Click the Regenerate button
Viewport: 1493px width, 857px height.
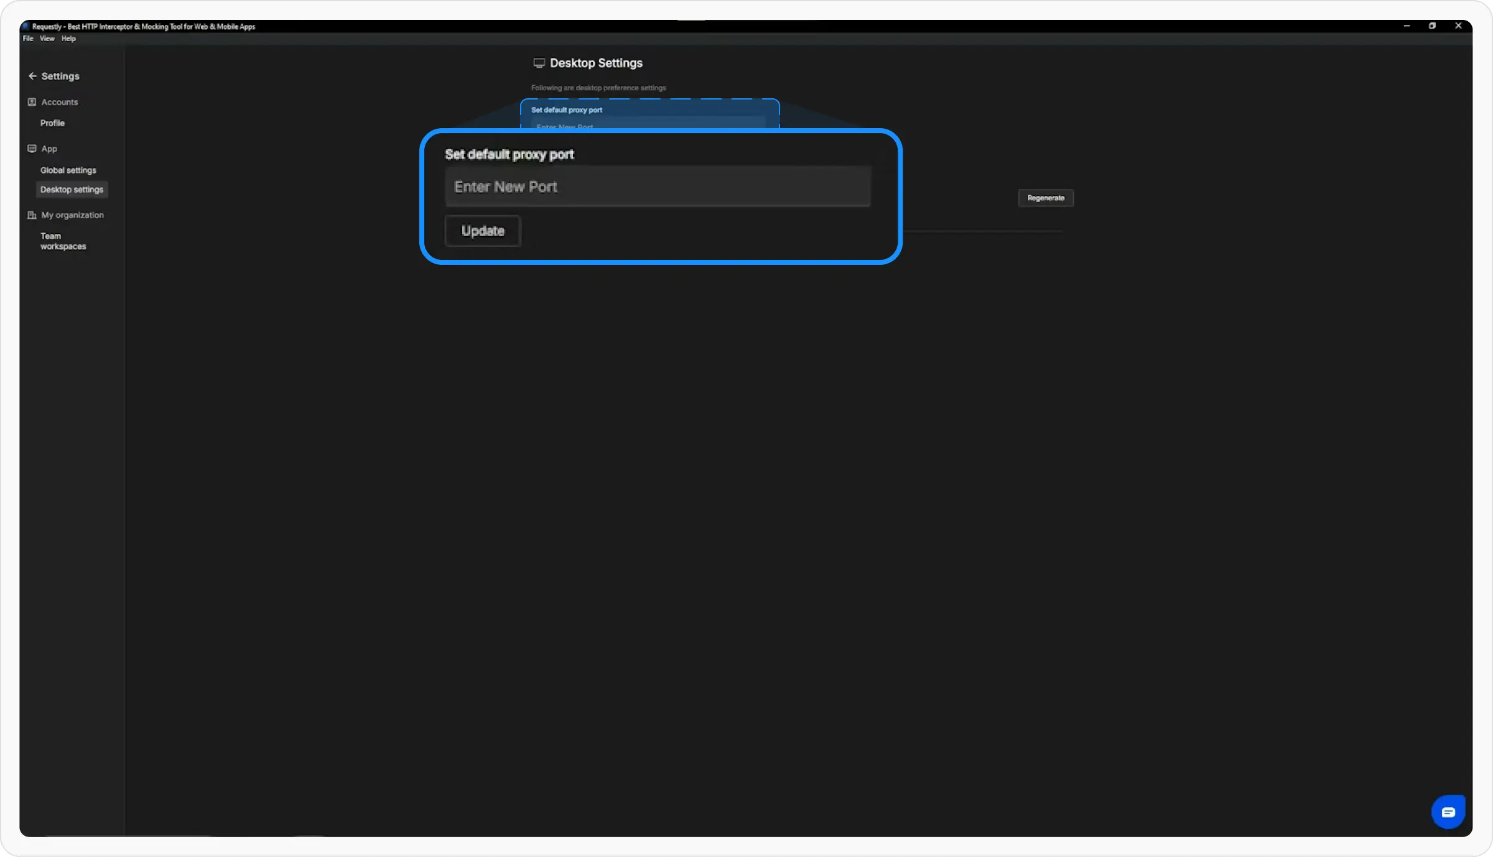point(1045,198)
